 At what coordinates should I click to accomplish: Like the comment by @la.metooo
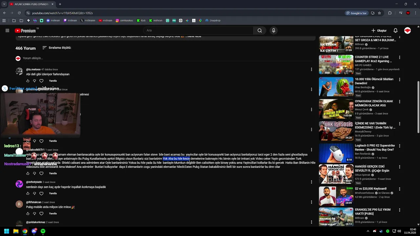(x=28, y=81)
